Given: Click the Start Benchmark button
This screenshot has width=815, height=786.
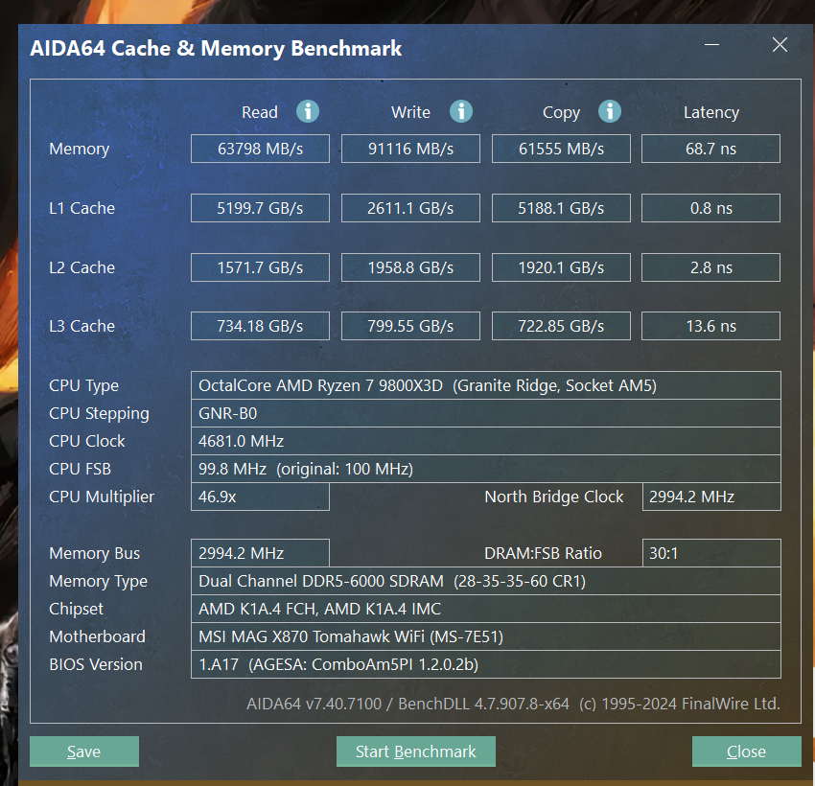Looking at the screenshot, I should coord(415,751).
